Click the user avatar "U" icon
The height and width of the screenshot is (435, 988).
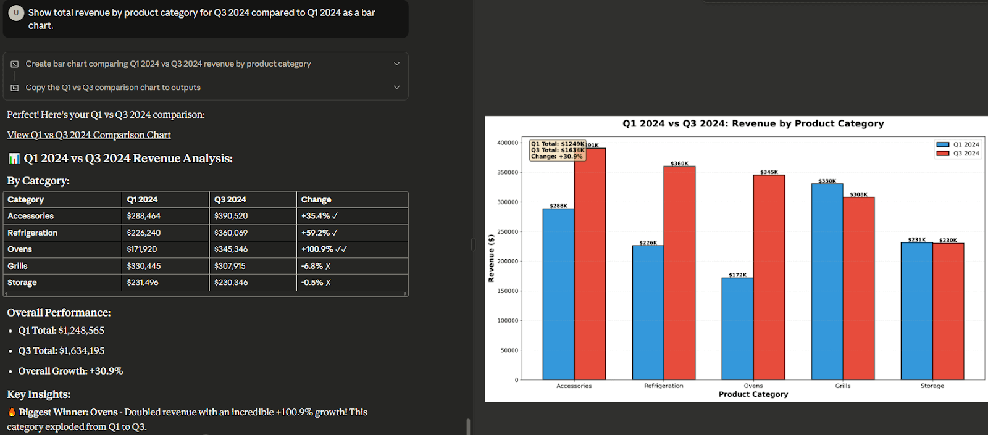[16, 13]
